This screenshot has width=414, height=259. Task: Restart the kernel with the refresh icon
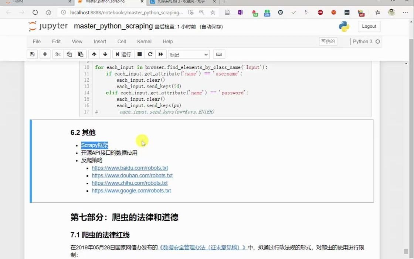point(150,54)
